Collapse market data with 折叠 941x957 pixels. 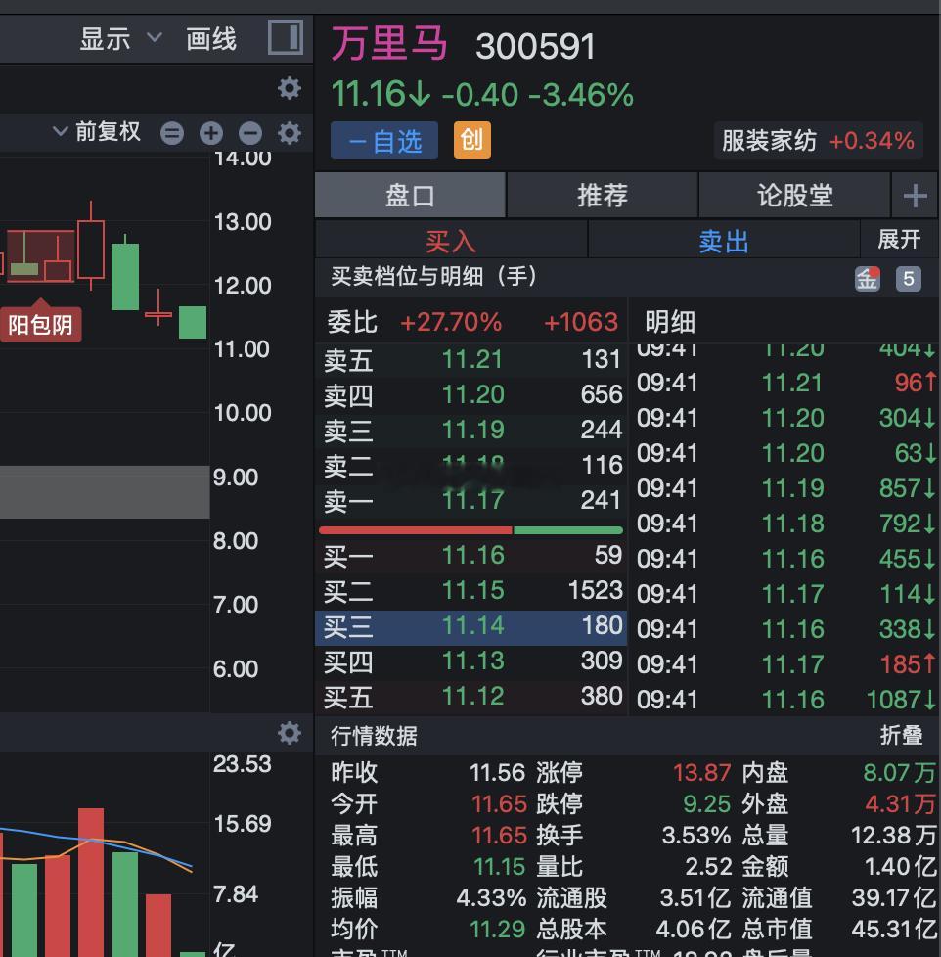(x=901, y=736)
